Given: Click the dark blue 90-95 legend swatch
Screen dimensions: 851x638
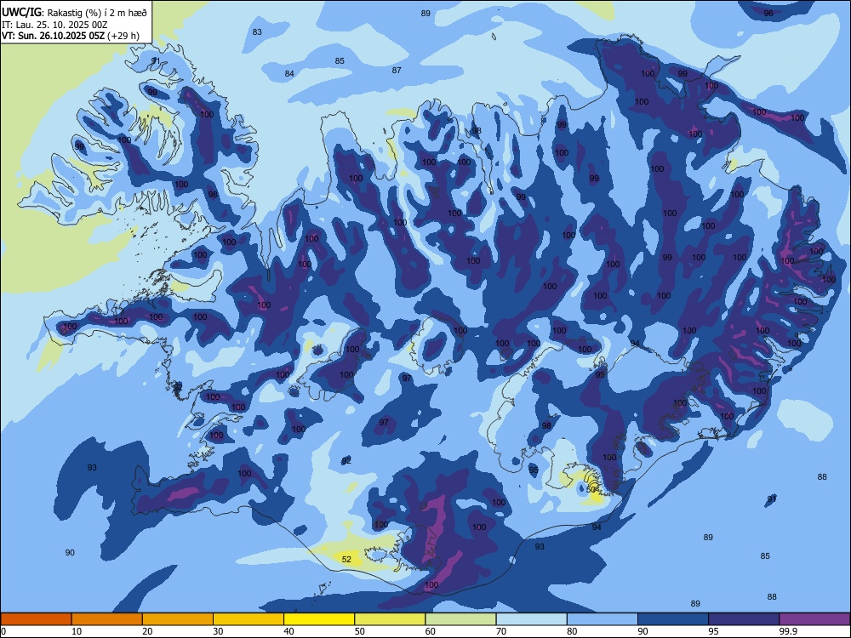Looking at the screenshot, I should coord(673,619).
